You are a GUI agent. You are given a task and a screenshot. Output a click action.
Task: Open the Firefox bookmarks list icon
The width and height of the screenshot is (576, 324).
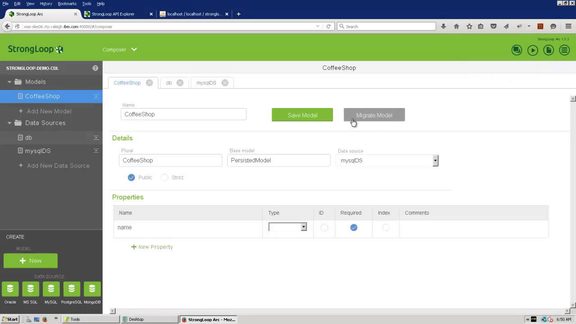[x=481, y=27]
